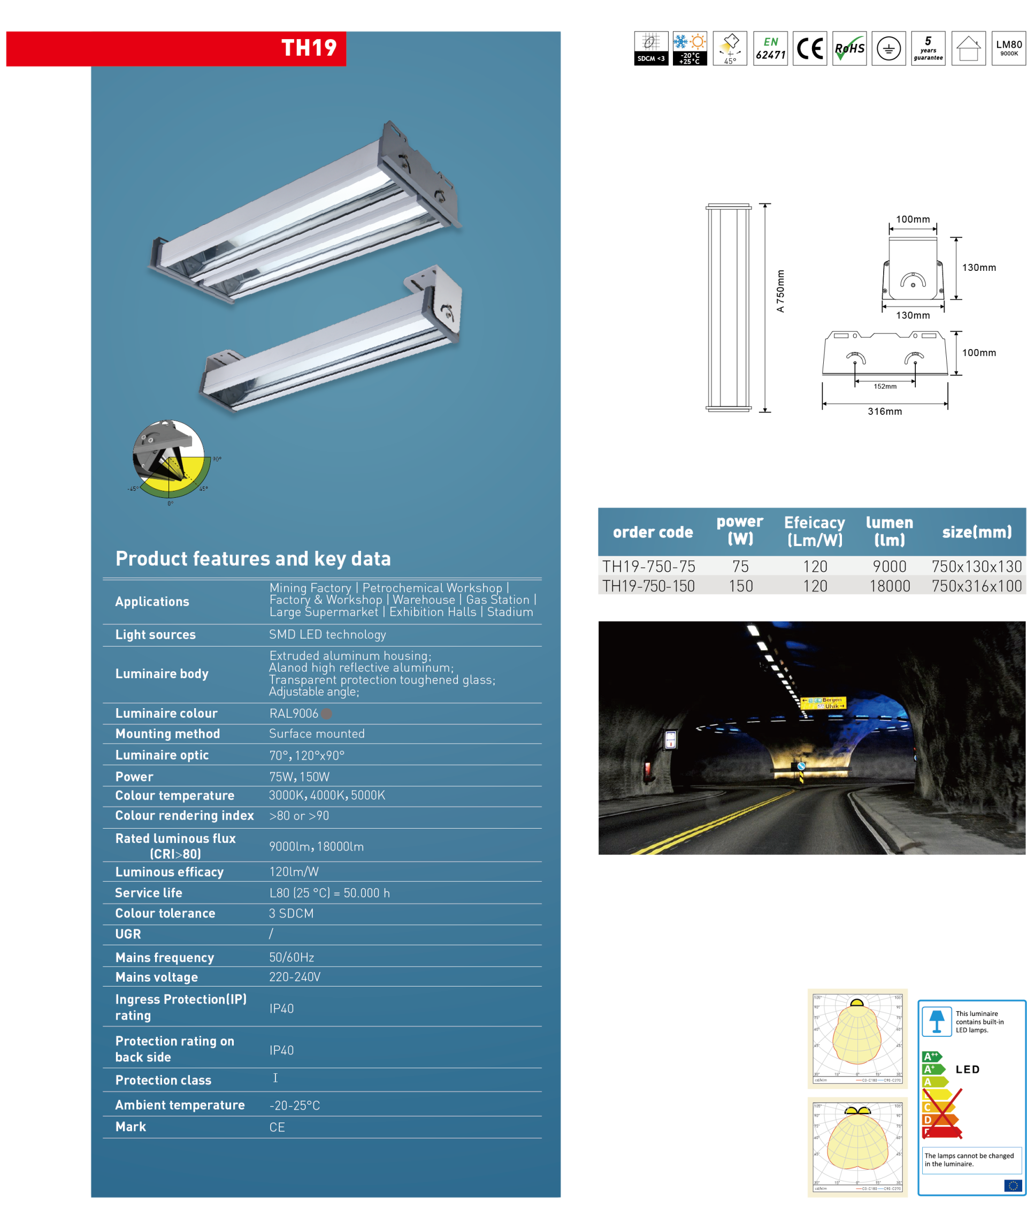1027x1229 pixels.
Task: Select order code TH19-750-150
Action: coord(649,586)
